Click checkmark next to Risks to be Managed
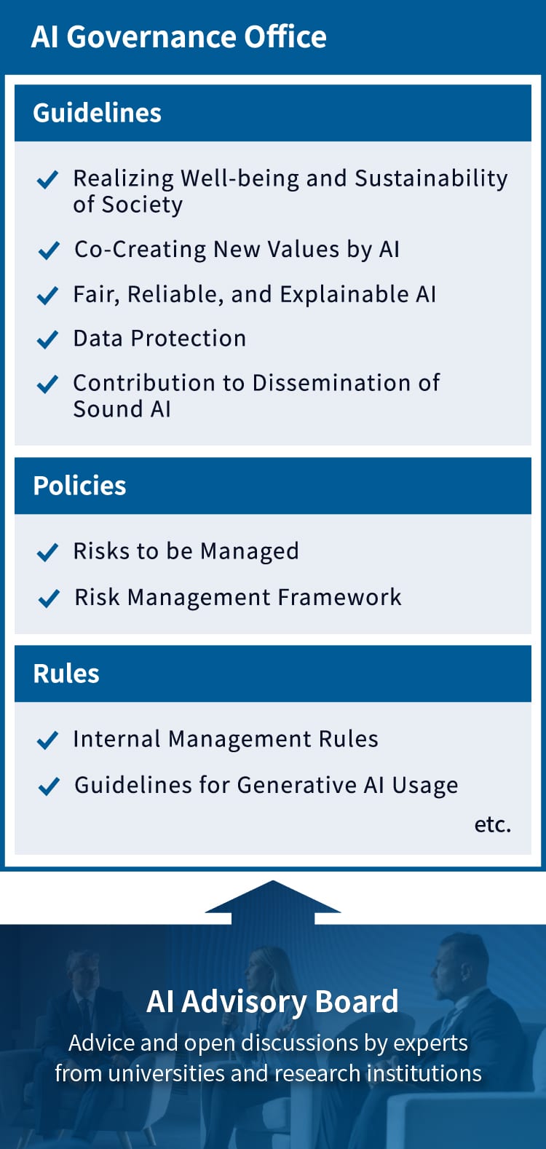 pos(47,552)
